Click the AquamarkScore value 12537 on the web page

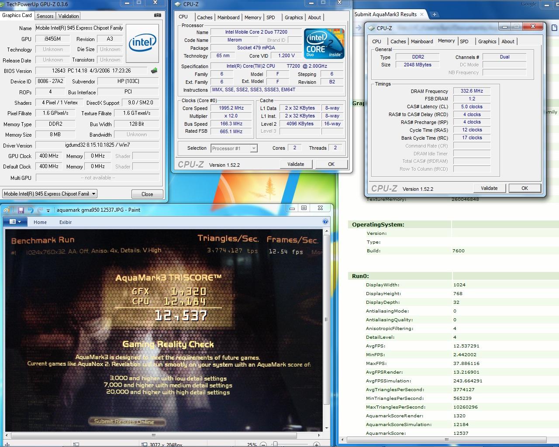coord(461,433)
